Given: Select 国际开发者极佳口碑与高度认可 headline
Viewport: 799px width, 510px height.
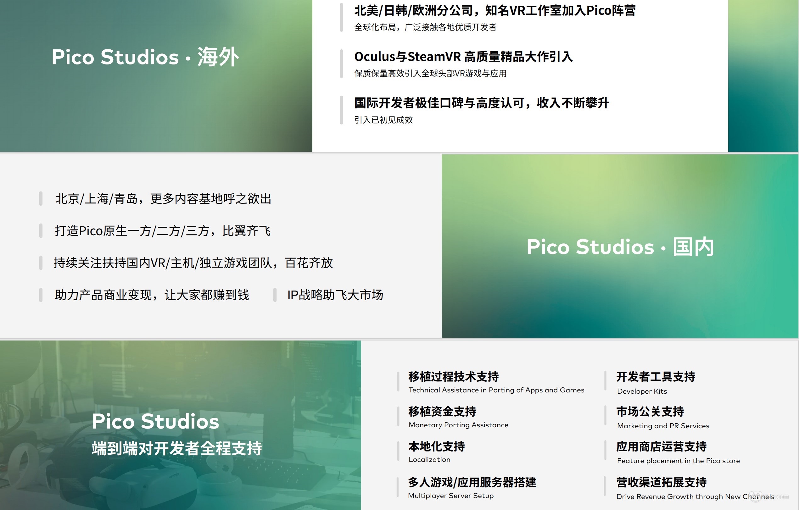Looking at the screenshot, I should point(482,103).
